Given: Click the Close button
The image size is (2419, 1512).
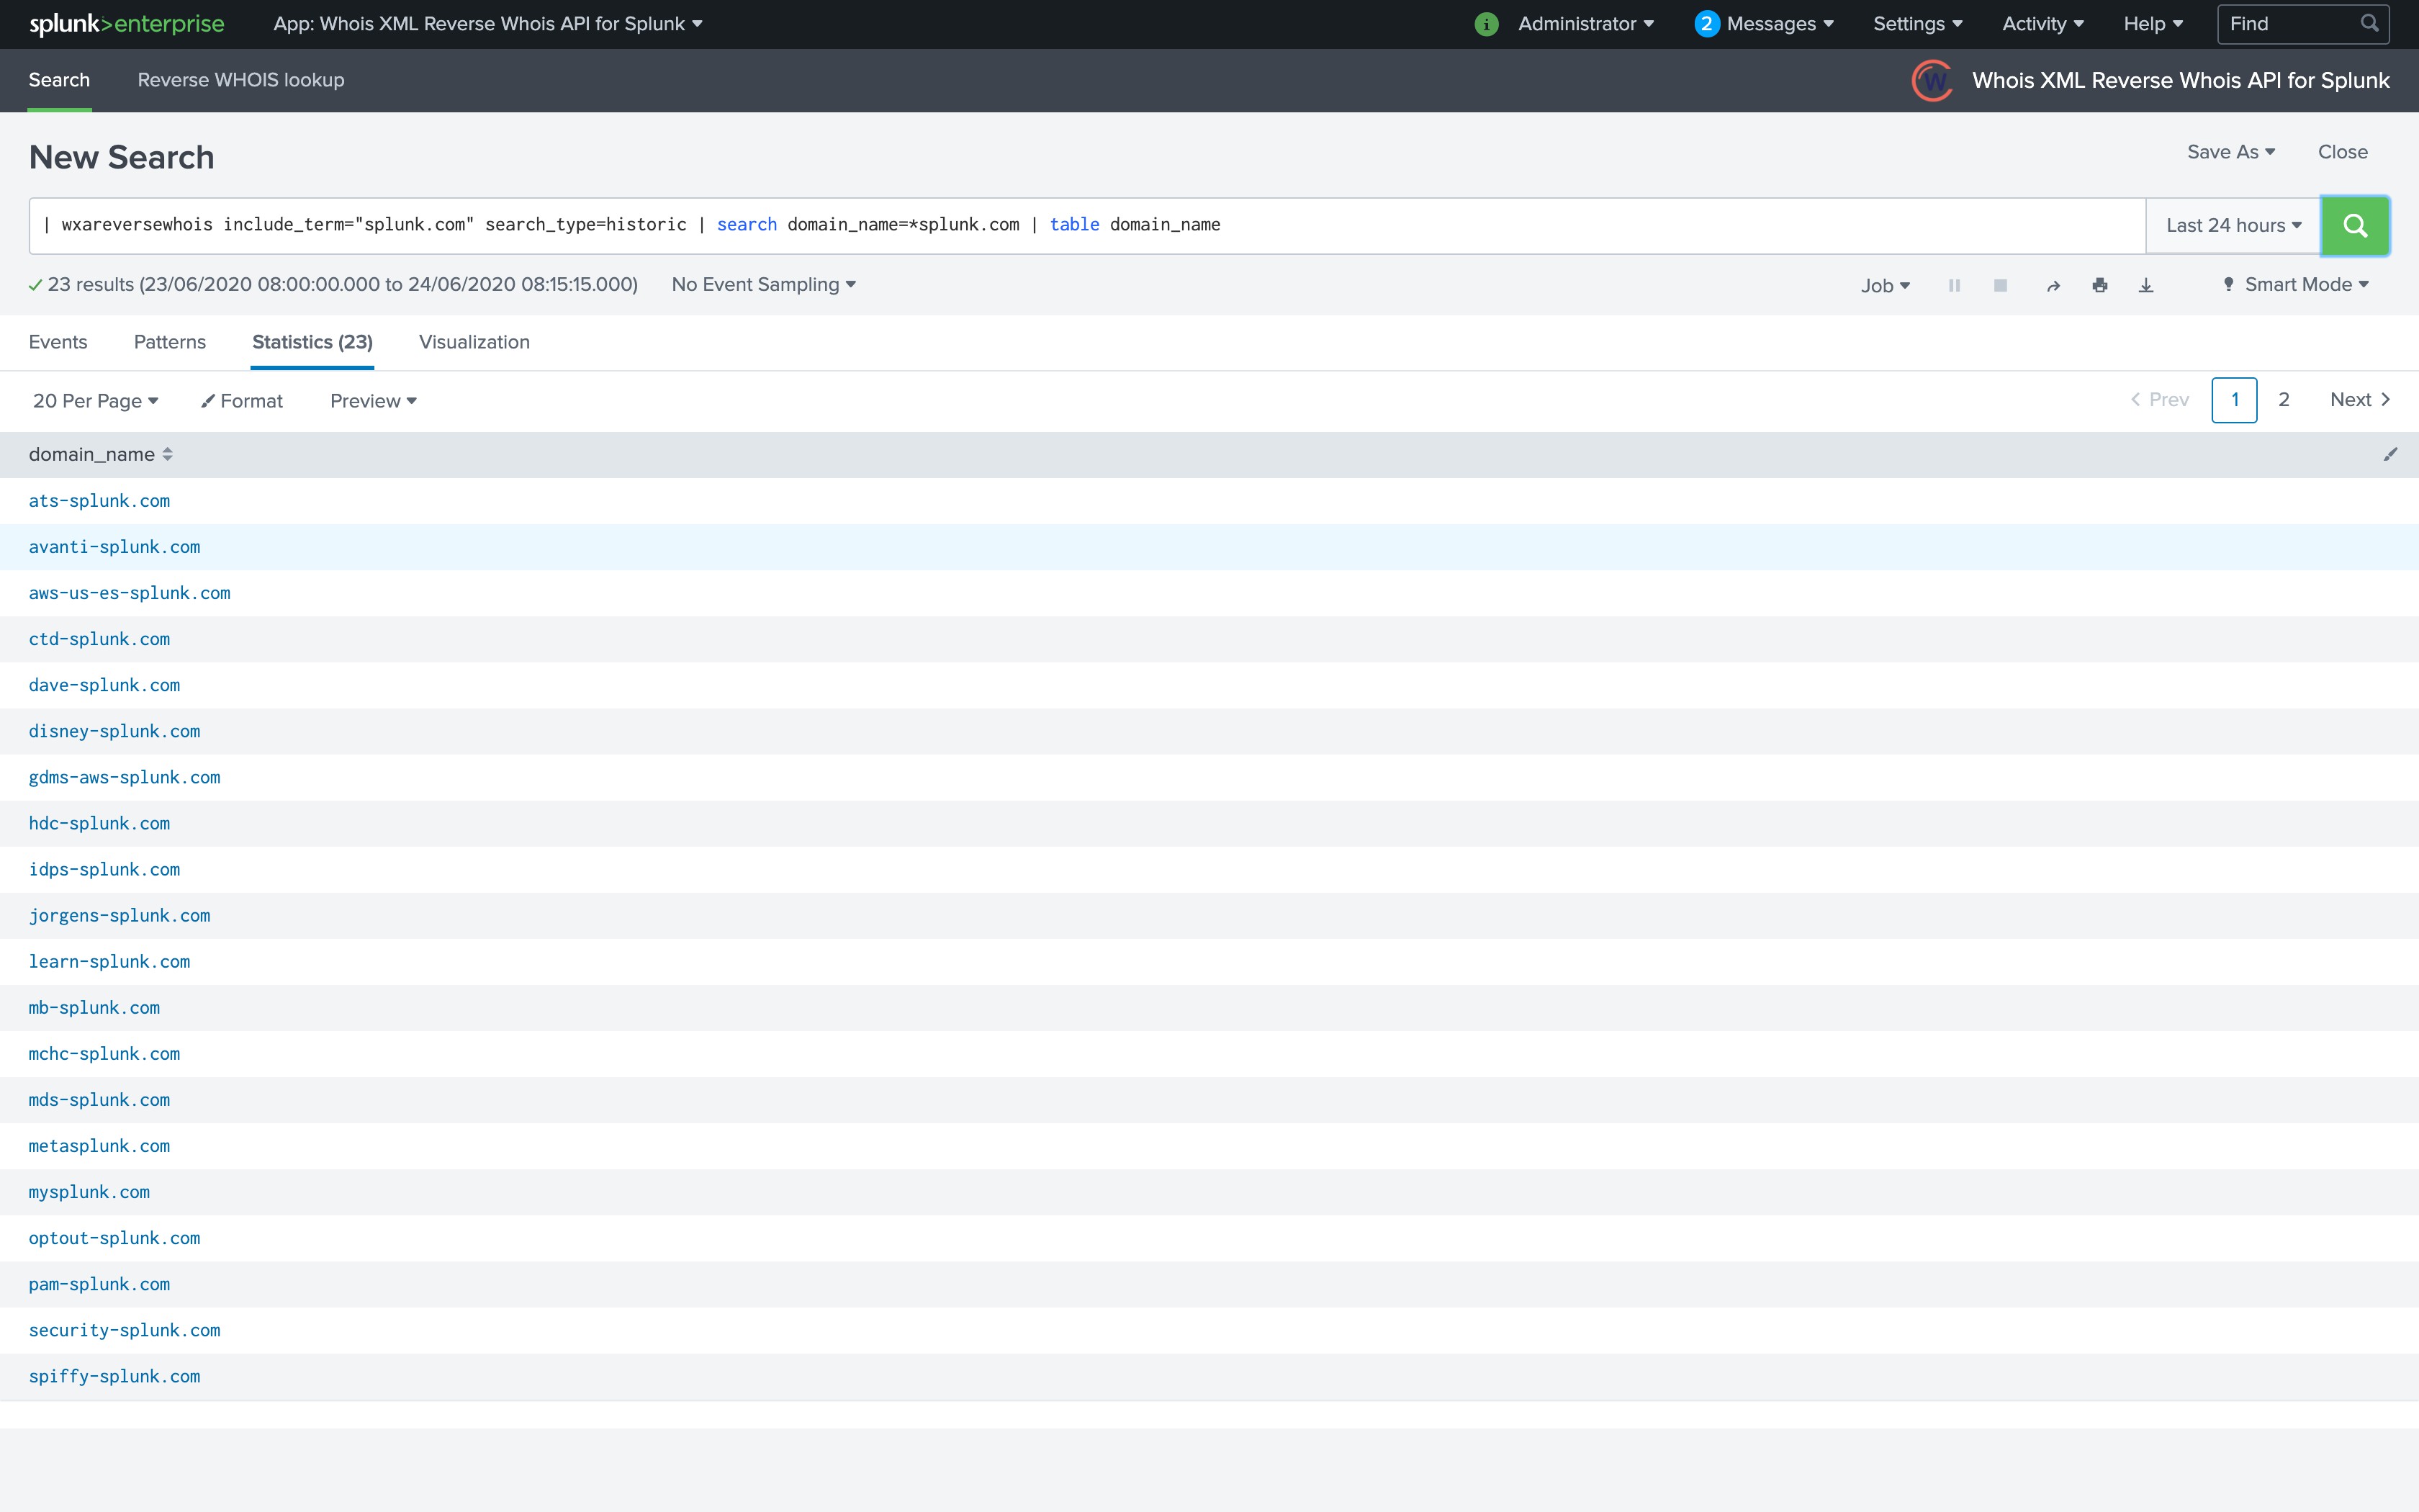Looking at the screenshot, I should [2342, 152].
